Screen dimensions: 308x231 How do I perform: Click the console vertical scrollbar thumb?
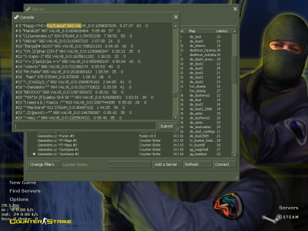point(176,95)
